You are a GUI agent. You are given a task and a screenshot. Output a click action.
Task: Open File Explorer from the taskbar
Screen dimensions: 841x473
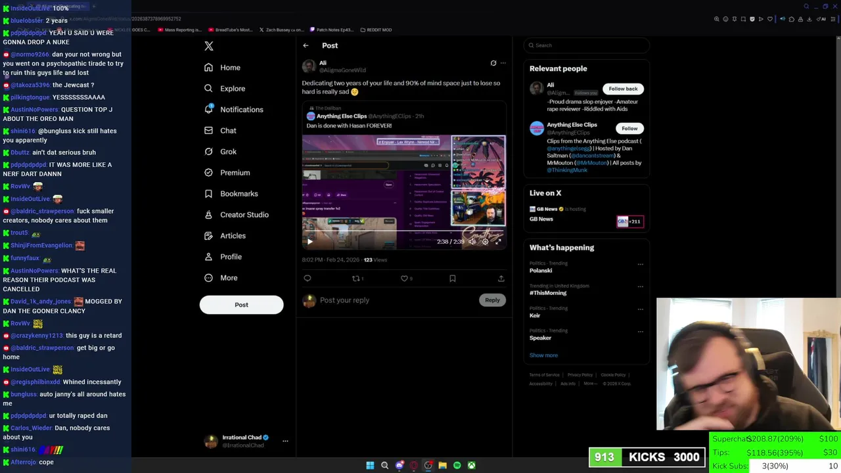tap(442, 465)
